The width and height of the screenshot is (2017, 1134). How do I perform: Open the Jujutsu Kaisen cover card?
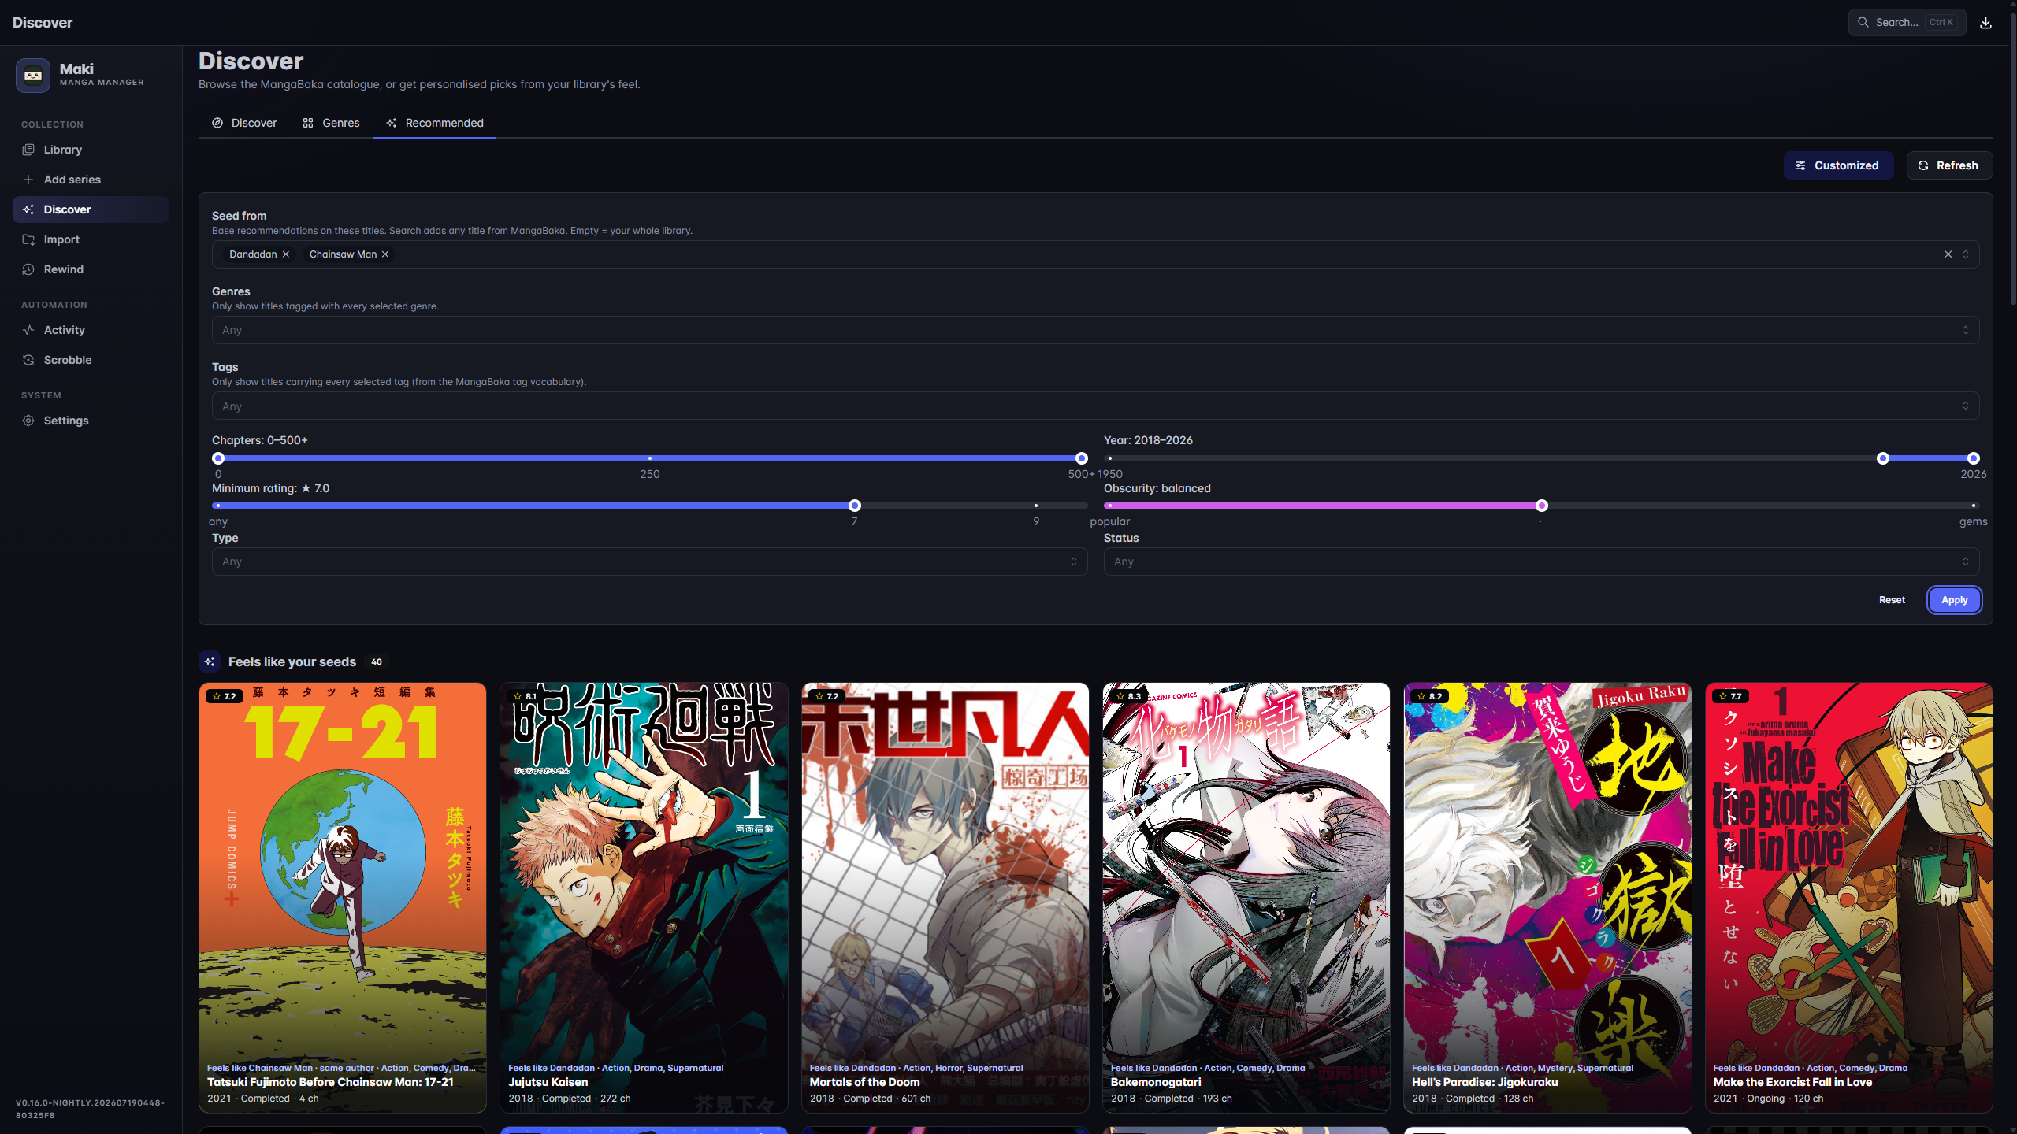(644, 898)
